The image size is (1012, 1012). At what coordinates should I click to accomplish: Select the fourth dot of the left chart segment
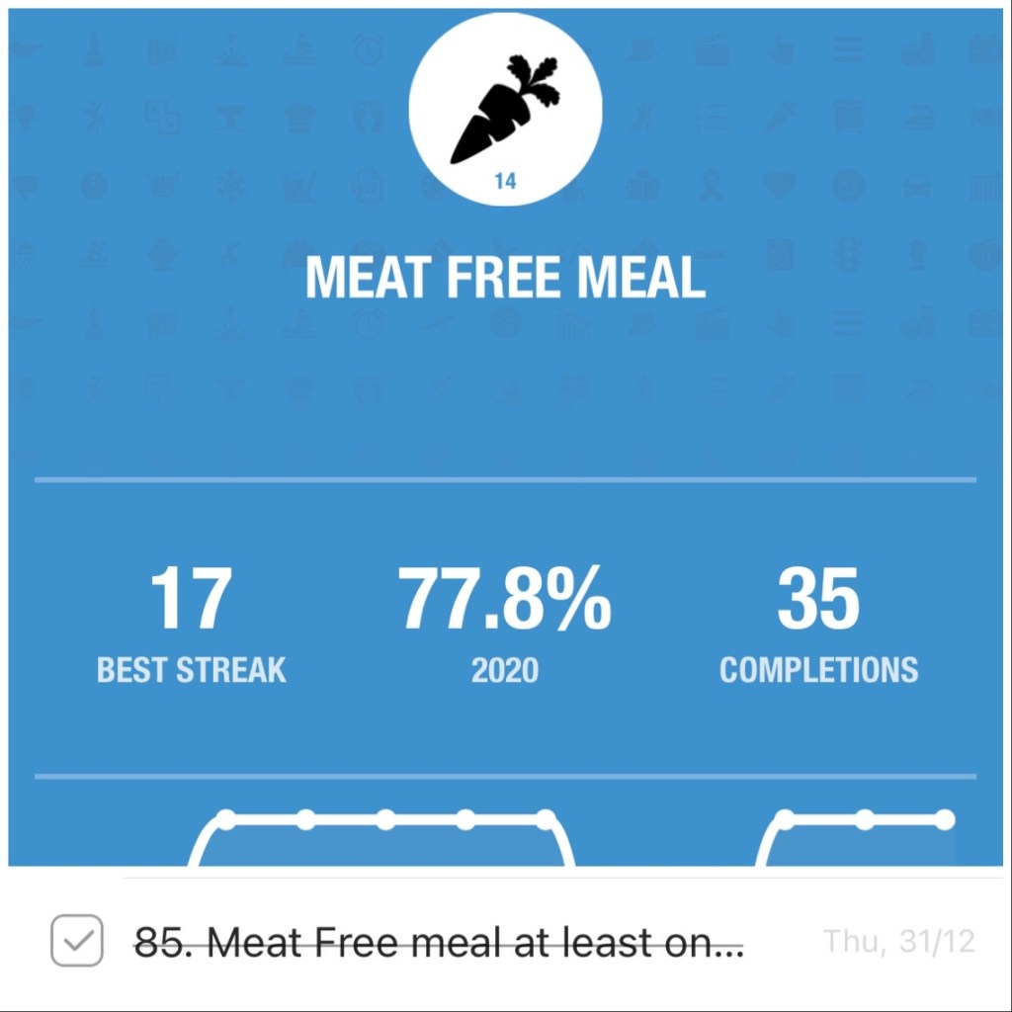[x=465, y=819]
